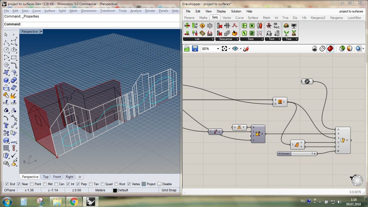Switch to the Top viewport tab
Screen dimensions: 368x207
click(x=46, y=177)
